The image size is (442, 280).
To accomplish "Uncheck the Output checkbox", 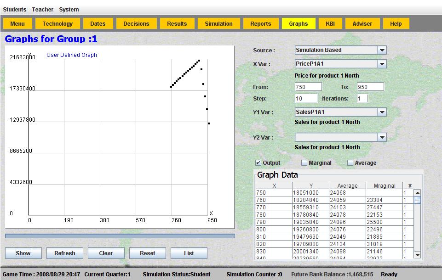I will [258, 163].
